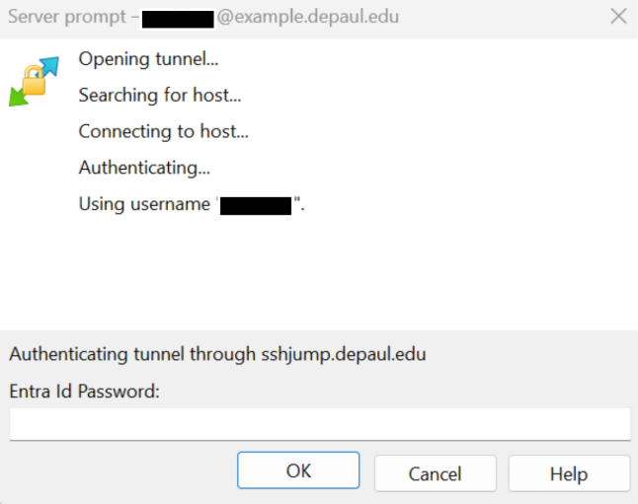
Task: Click the "Using username" log line
Action: 146,204
